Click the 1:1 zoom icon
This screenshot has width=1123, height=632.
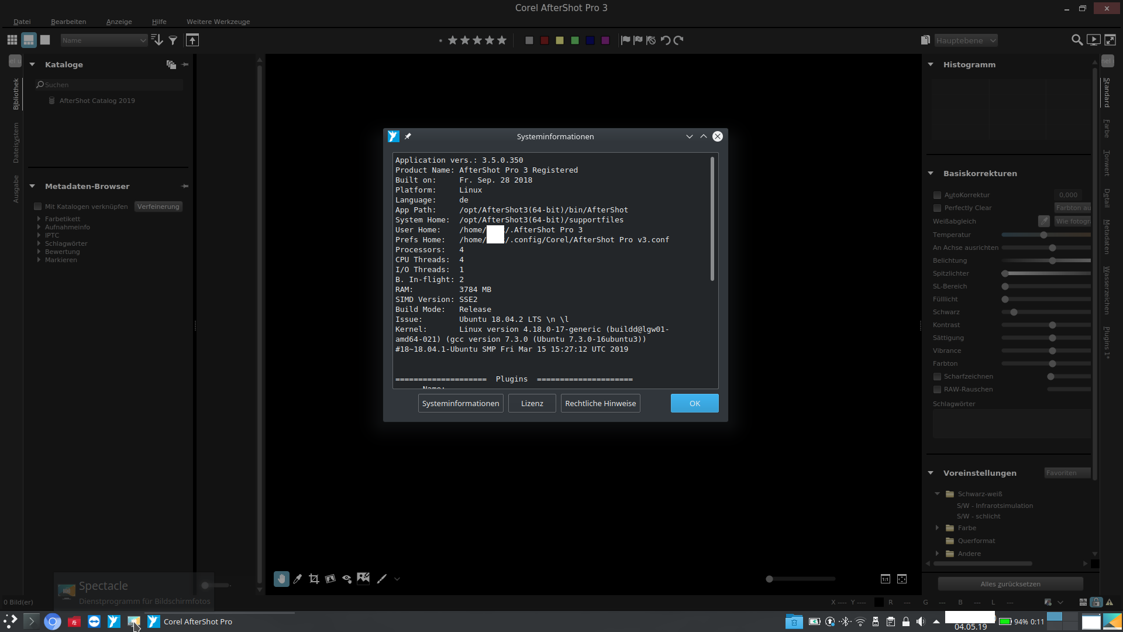(x=886, y=579)
